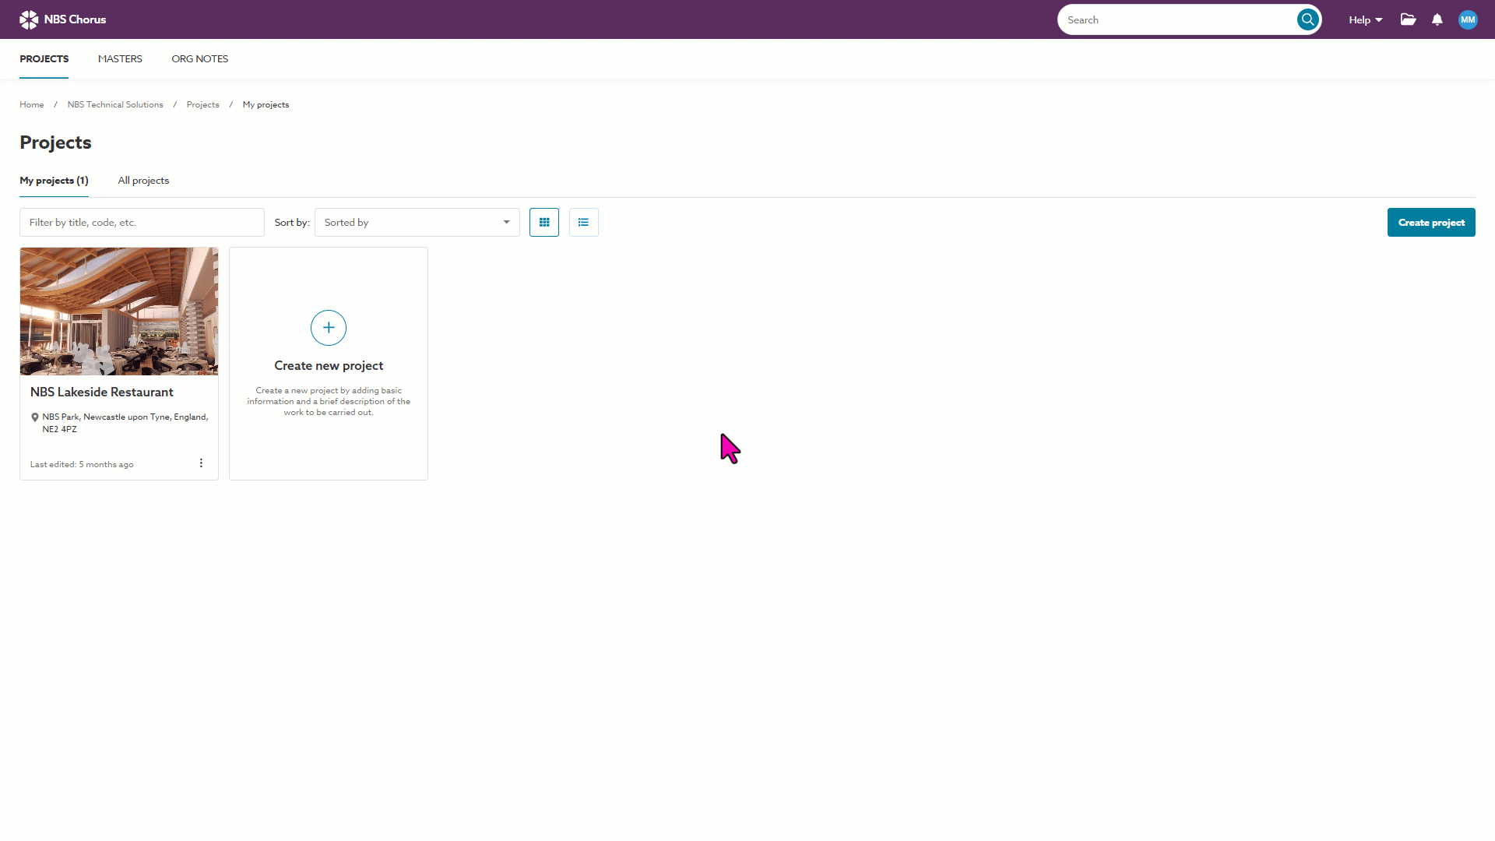Click the search magnifier icon
The height and width of the screenshot is (841, 1495).
1307,19
